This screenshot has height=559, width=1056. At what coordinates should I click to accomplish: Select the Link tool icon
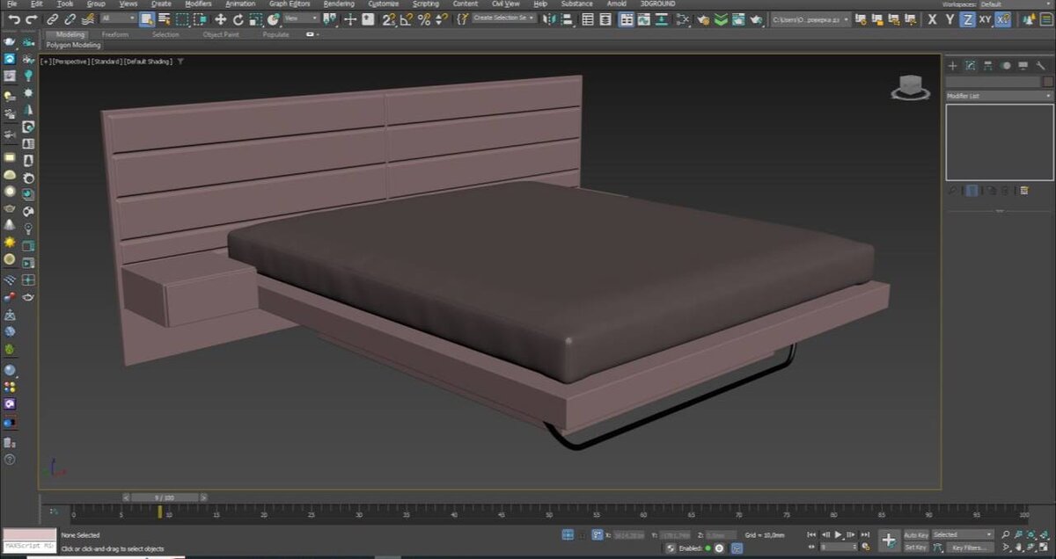click(x=52, y=18)
